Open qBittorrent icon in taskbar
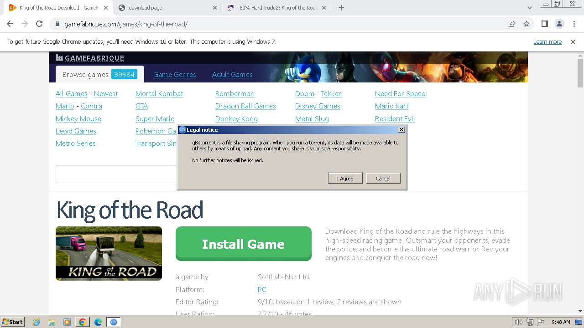 point(113,322)
